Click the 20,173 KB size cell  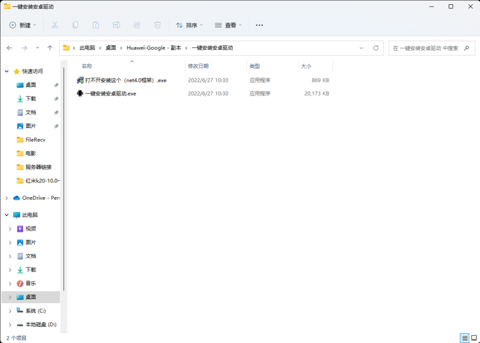coord(316,94)
